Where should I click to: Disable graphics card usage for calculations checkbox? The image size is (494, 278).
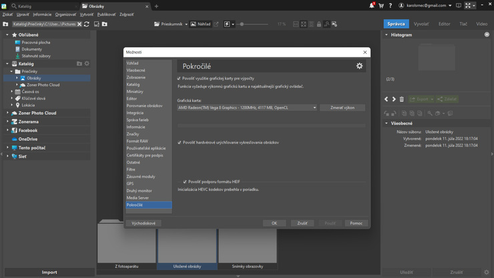(179, 78)
